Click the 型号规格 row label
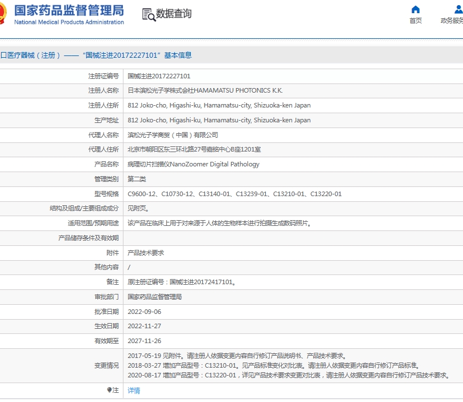Image resolution: width=463 pixels, height=402 pixels. 106,194
